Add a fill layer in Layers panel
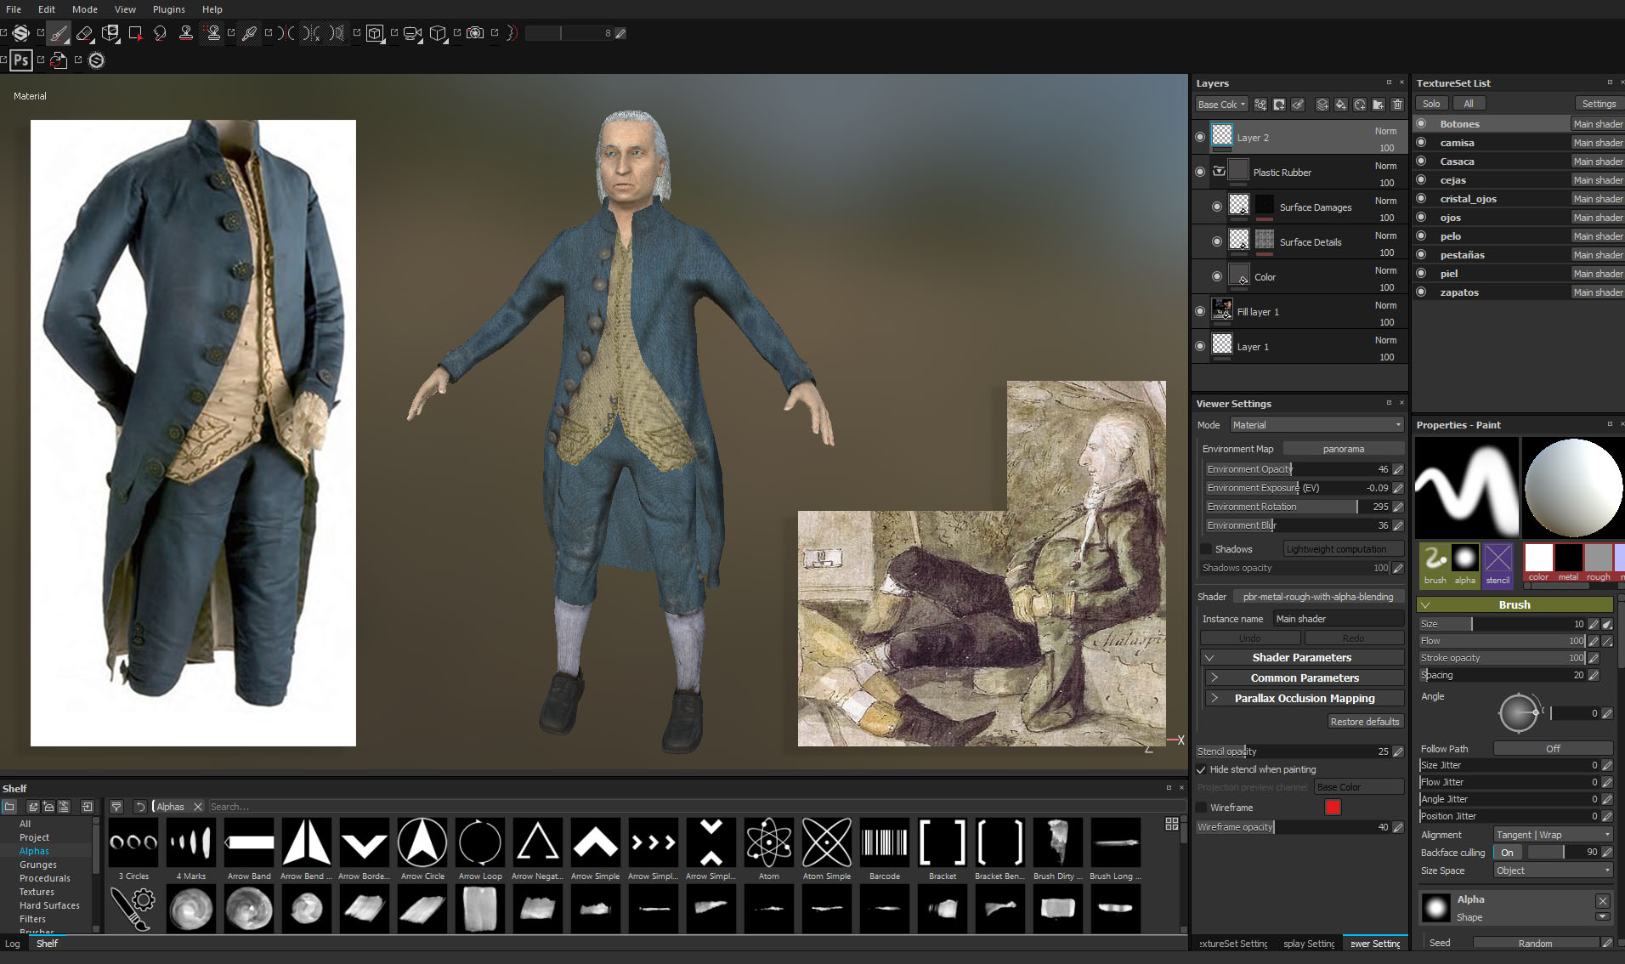Image resolution: width=1625 pixels, height=964 pixels. click(x=1340, y=105)
